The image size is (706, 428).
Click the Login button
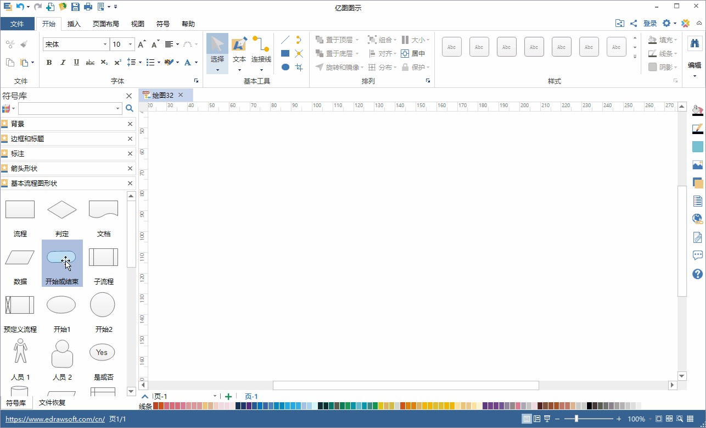pos(650,24)
